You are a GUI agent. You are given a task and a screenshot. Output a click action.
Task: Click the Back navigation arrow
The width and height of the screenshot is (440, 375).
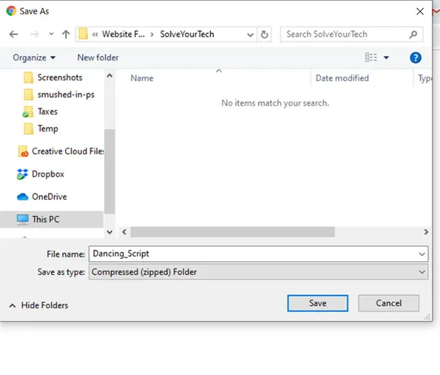[14, 34]
